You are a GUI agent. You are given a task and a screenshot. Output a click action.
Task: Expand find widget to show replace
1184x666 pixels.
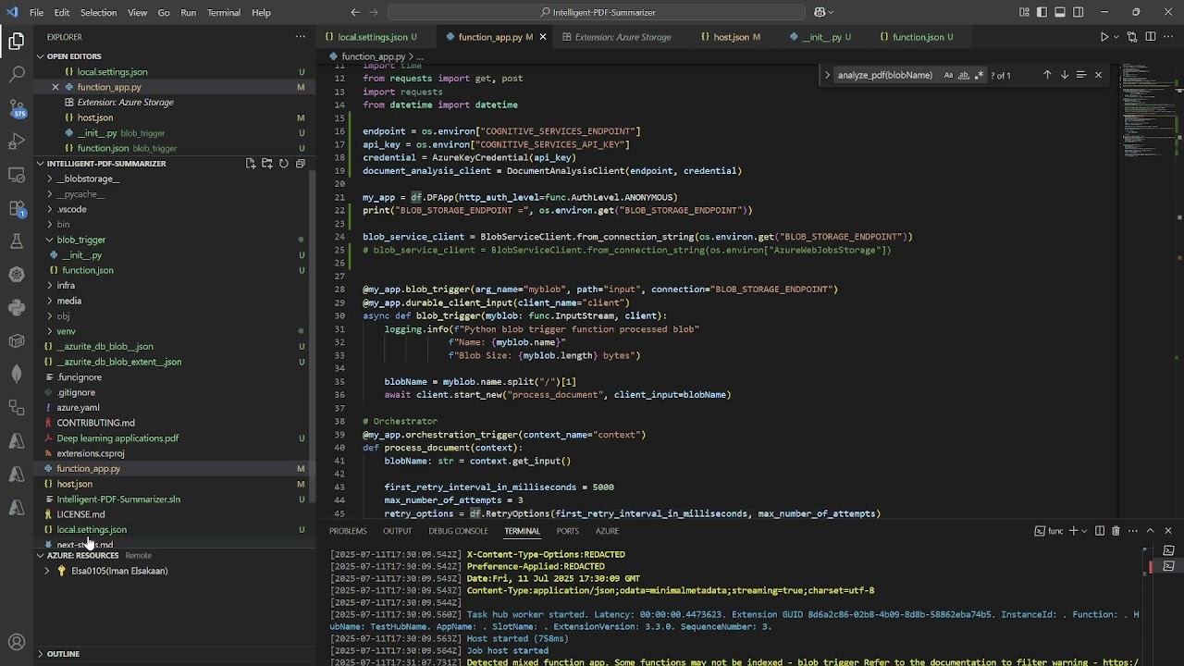tap(827, 75)
